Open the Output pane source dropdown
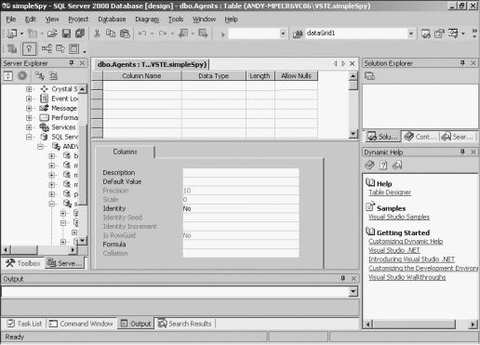Image resolution: width=480 pixels, height=345 pixels. tap(353, 291)
